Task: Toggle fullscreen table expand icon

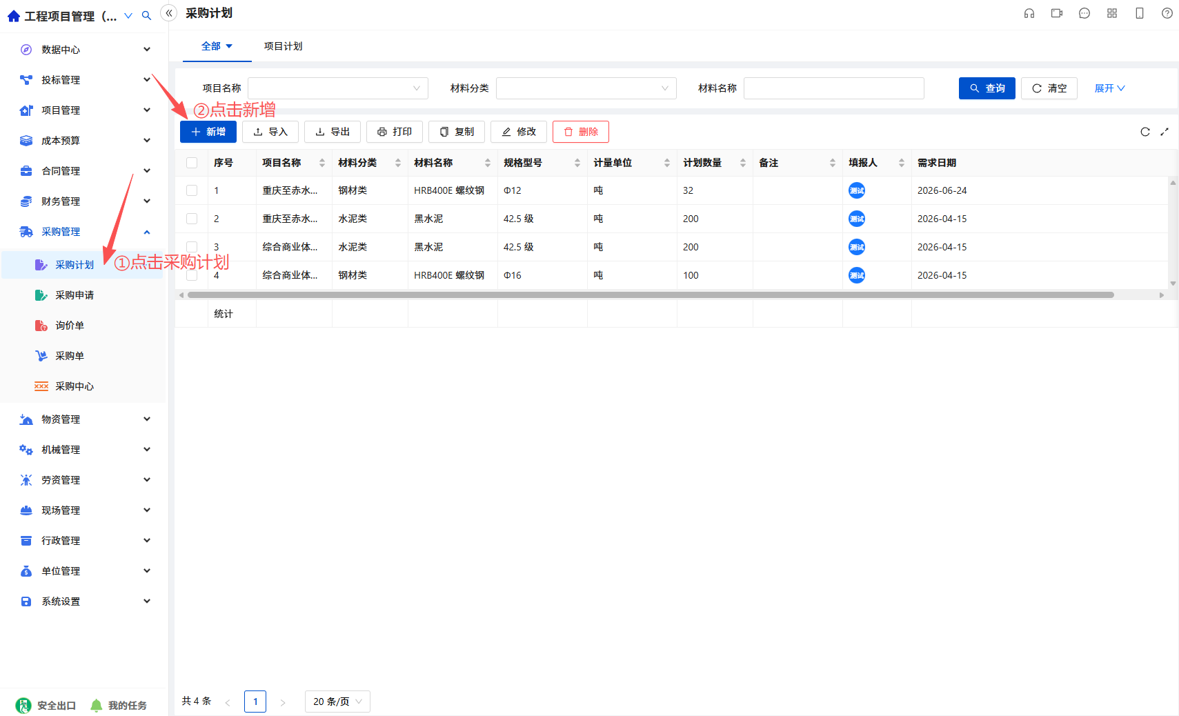Action: pos(1165,132)
